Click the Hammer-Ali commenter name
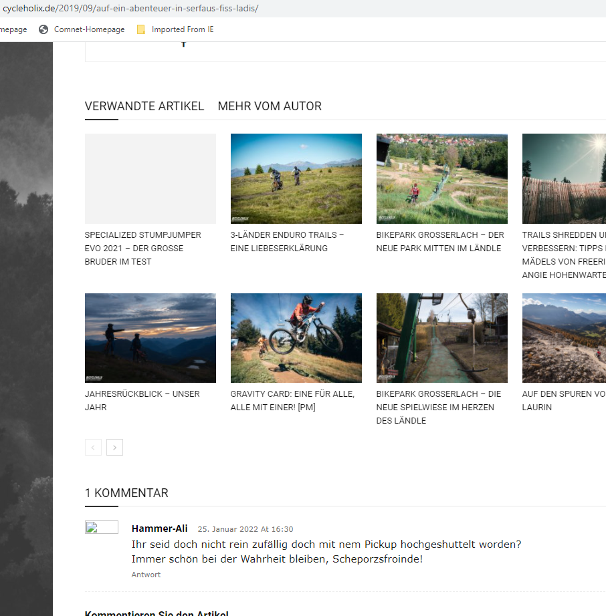606x616 pixels. (x=159, y=528)
